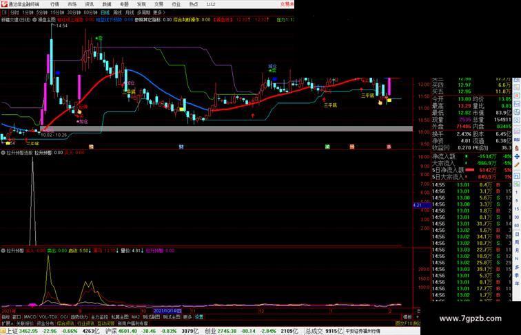
Task: Select the 月 period shortcut in sidebar
Action: 517,251
